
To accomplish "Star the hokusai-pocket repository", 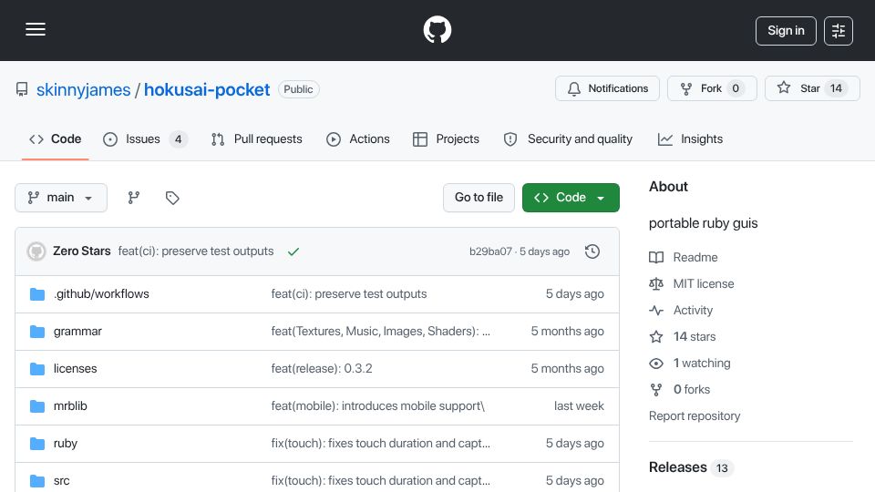I will tap(812, 88).
